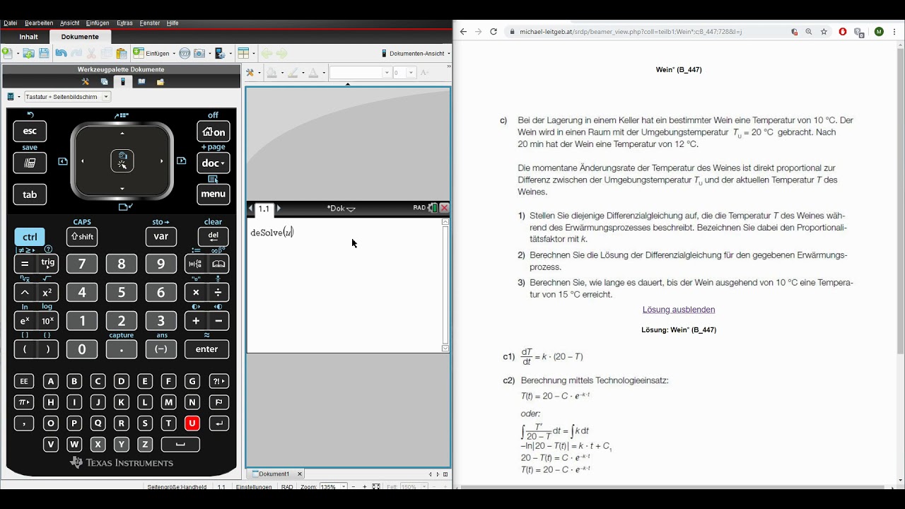Reload the browser page
The image size is (905, 509).
(494, 32)
